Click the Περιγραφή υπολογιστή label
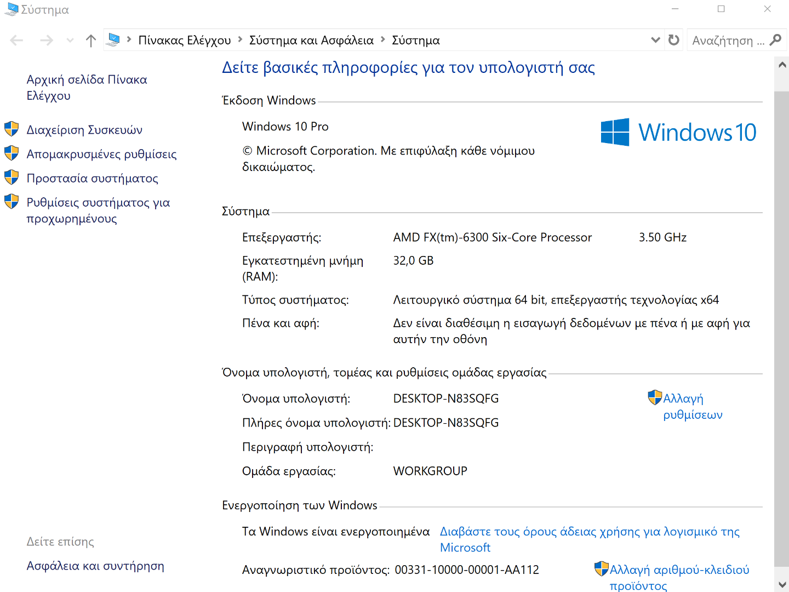The image size is (789, 592). 308,447
